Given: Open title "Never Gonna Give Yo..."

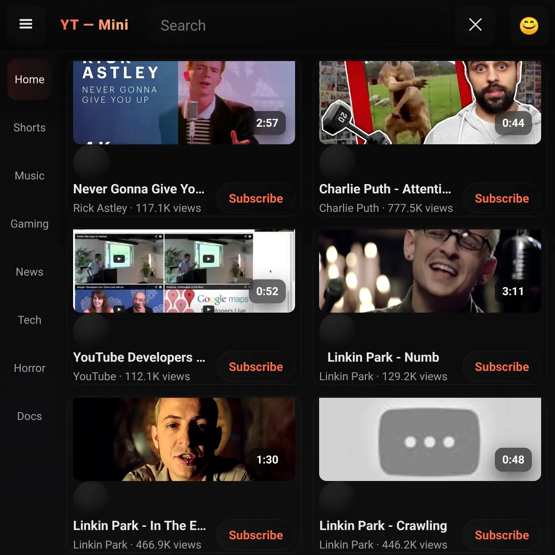Looking at the screenshot, I should tap(139, 189).
